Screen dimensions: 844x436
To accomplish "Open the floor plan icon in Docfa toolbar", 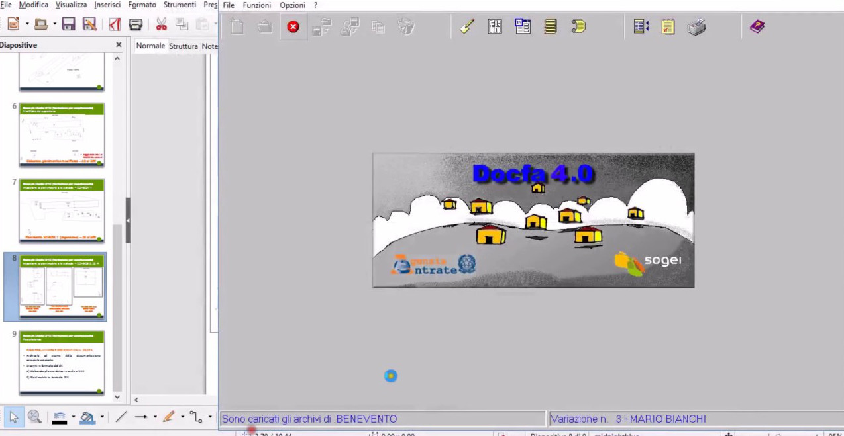I will [495, 27].
